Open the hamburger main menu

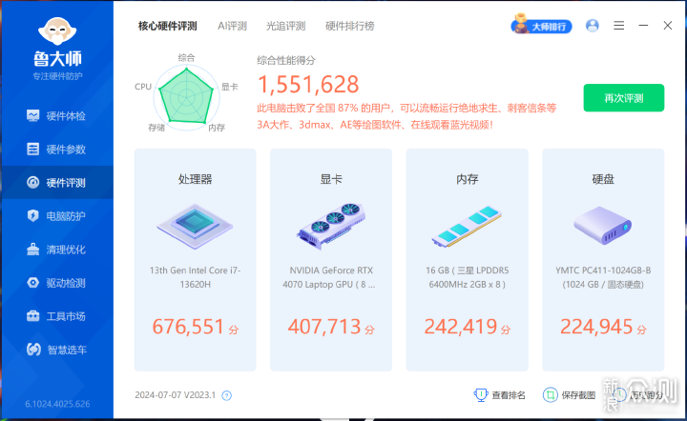pos(618,26)
